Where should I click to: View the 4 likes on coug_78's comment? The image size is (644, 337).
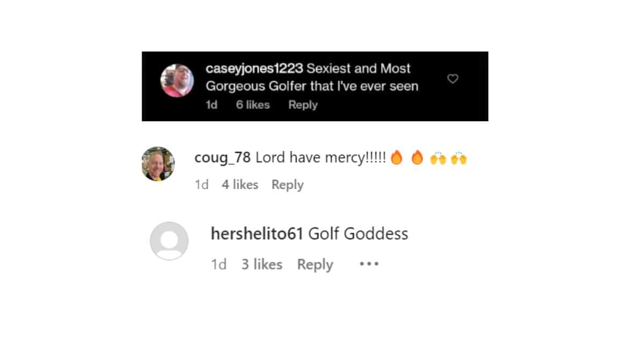click(240, 185)
